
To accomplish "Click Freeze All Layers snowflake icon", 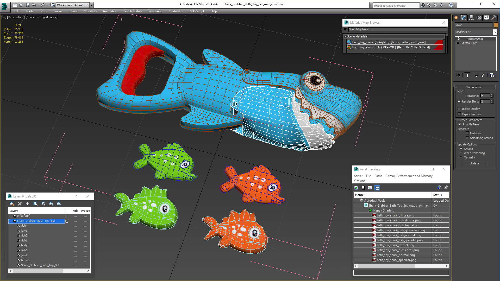I will [x=59, y=204].
